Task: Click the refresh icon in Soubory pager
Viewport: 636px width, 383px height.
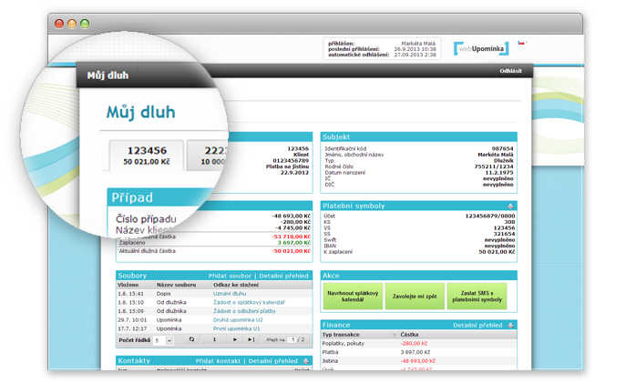Action: click(x=191, y=339)
